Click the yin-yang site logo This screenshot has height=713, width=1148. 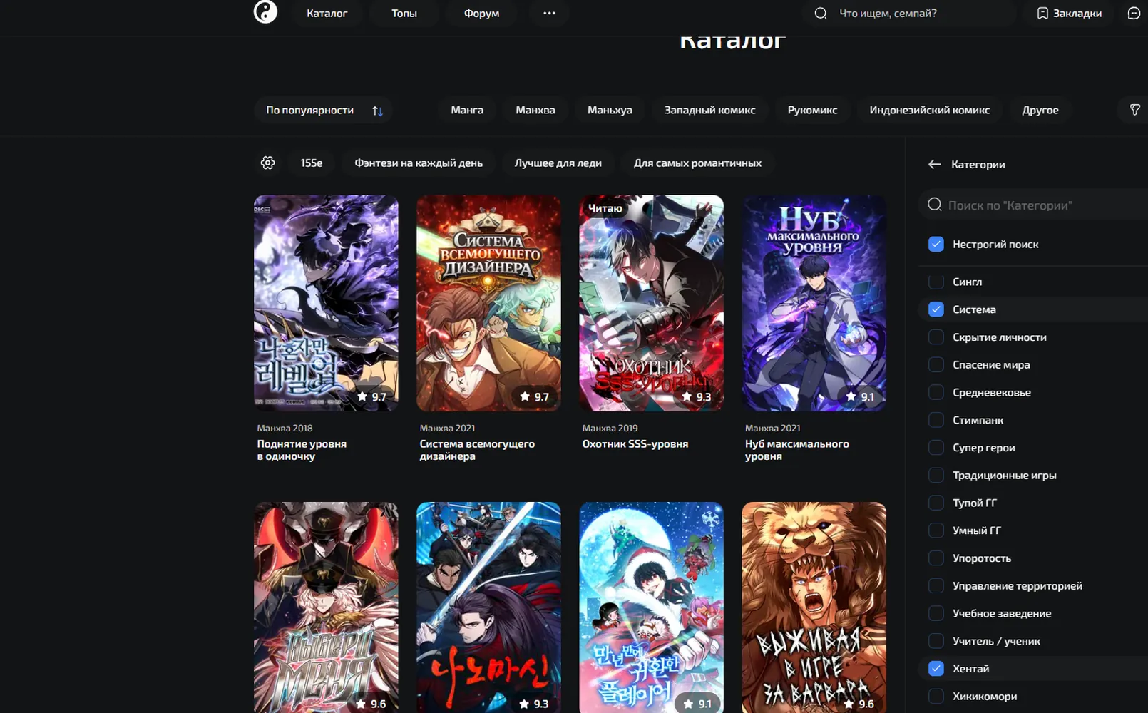(x=265, y=12)
